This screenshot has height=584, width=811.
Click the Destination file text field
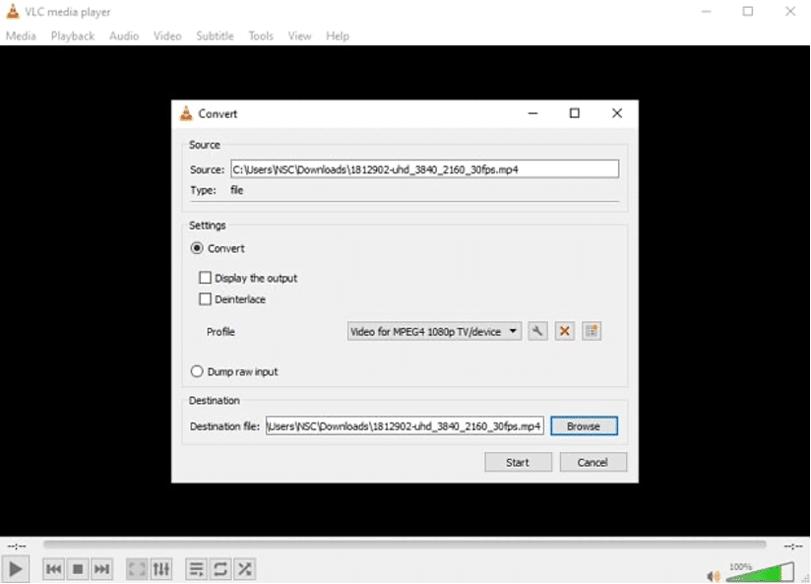(405, 425)
